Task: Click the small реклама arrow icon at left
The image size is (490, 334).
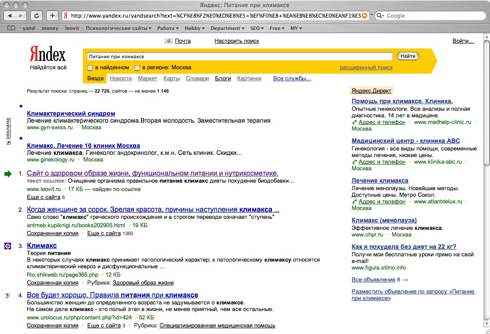Action: click(8, 143)
